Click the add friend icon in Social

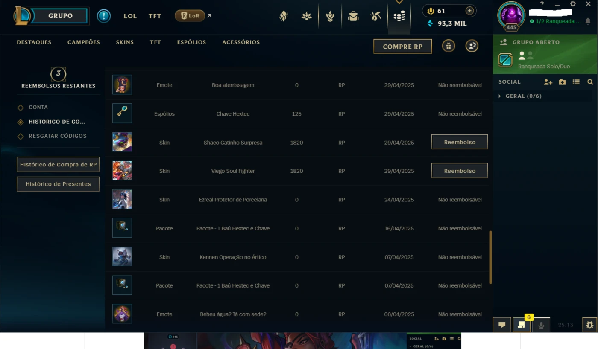click(548, 82)
